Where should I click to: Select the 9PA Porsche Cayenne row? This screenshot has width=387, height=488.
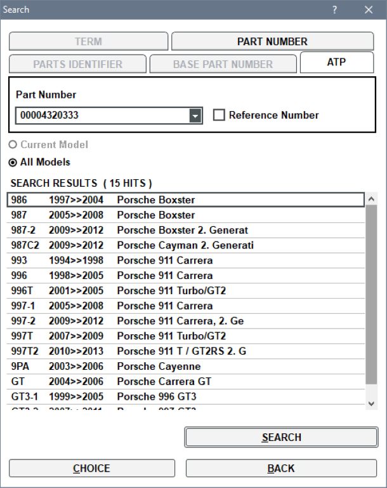pyautogui.click(x=186, y=366)
